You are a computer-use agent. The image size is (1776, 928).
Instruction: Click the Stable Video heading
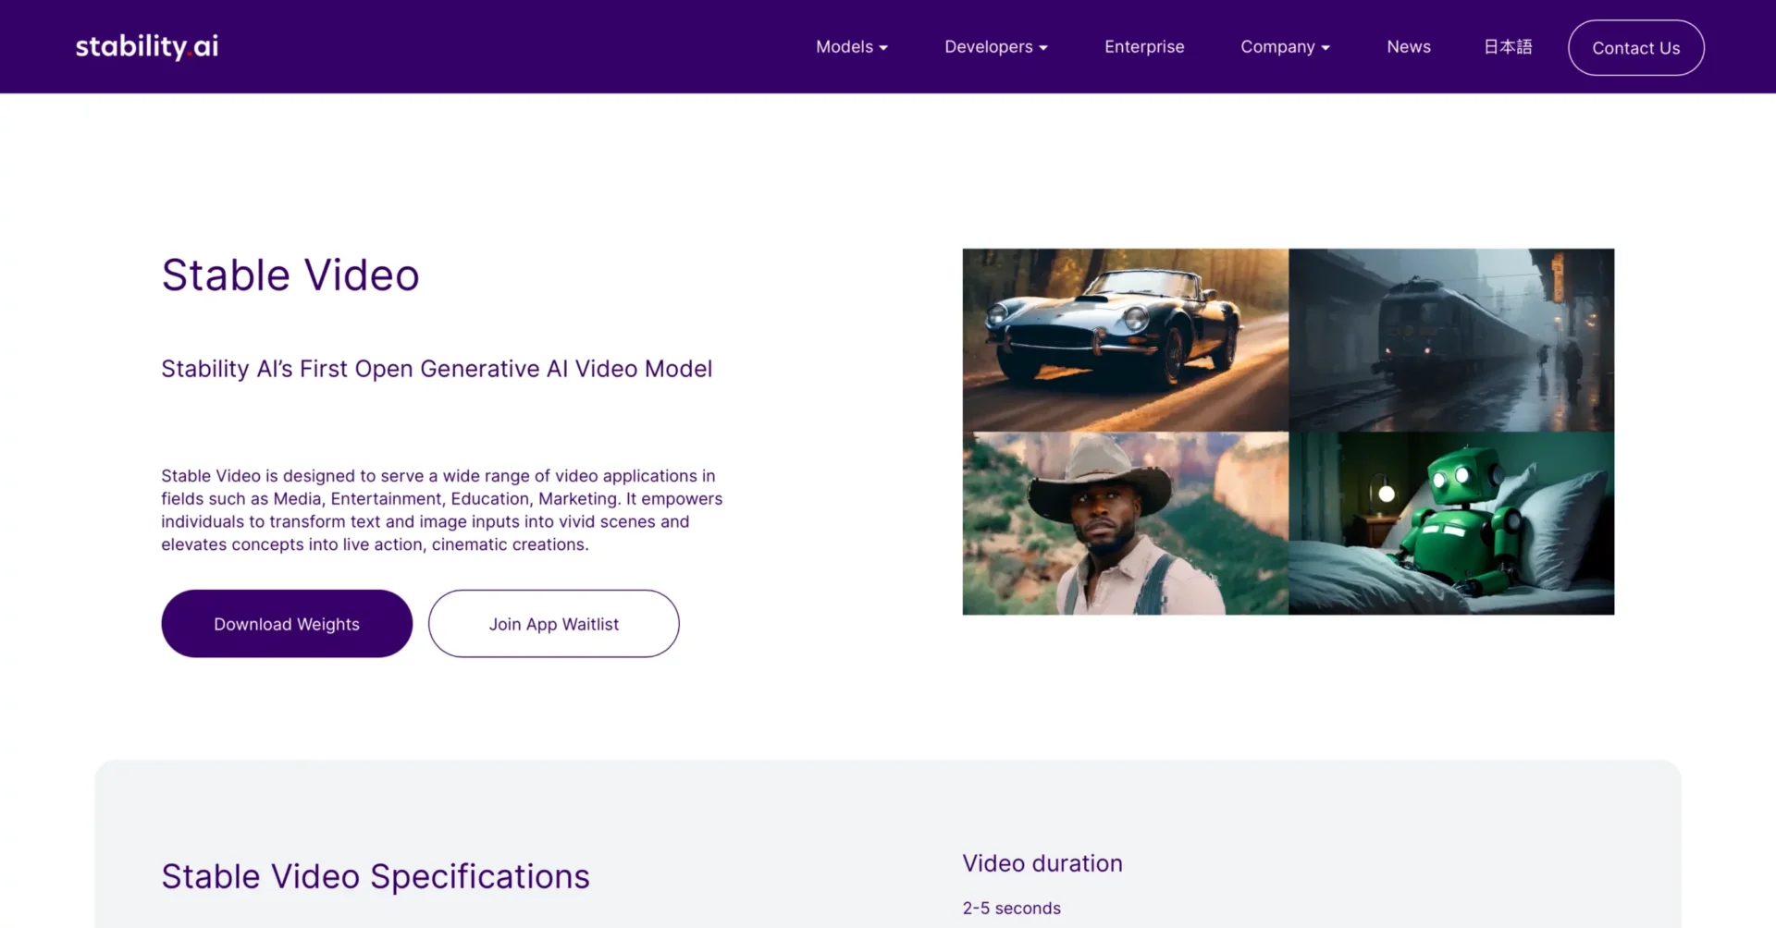(x=290, y=275)
